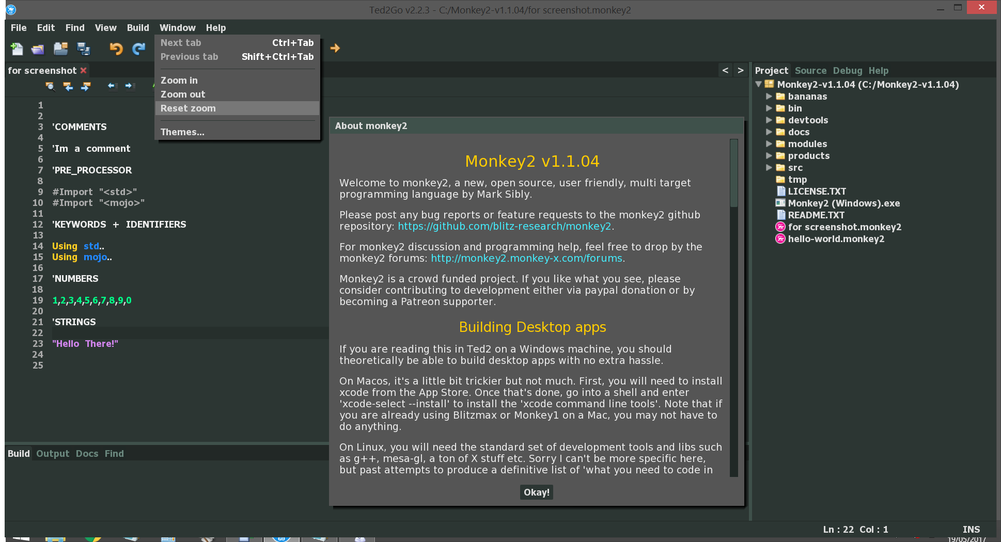Expand the modules folder arrow
The image size is (1001, 542).
(769, 144)
